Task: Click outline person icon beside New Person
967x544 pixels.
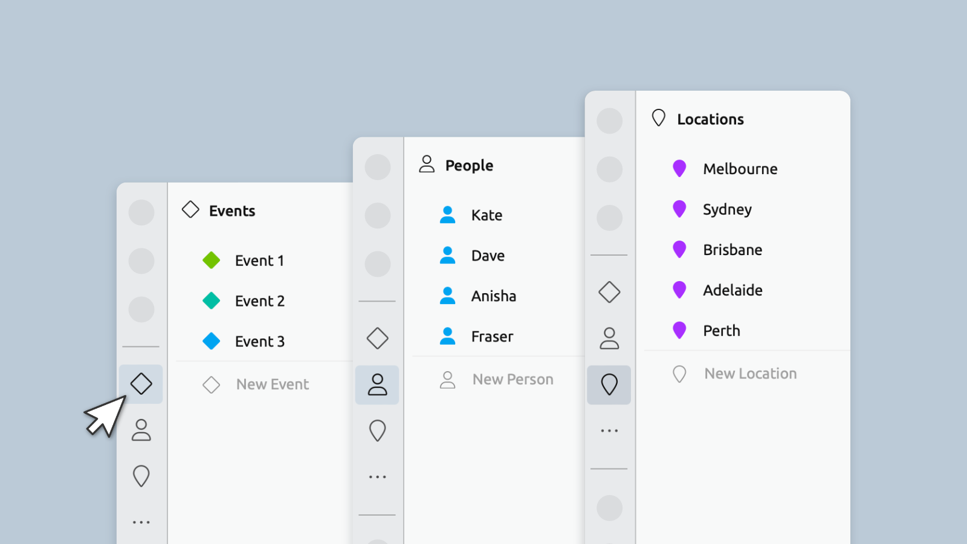Action: click(x=448, y=380)
